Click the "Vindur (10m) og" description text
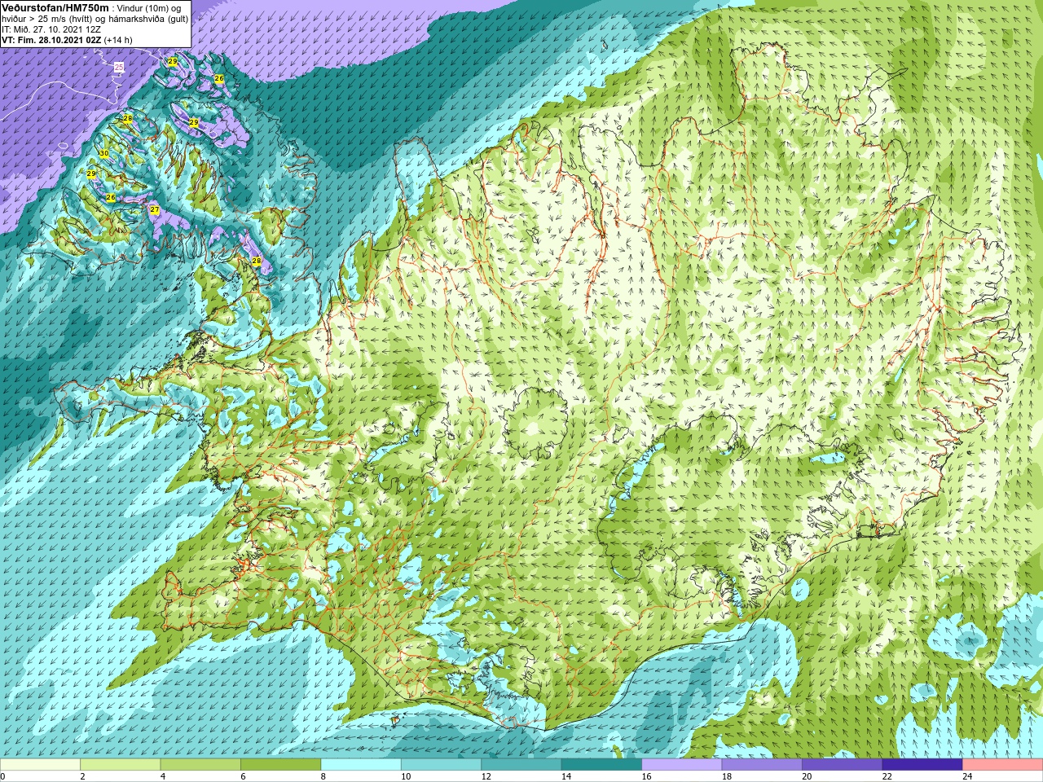1043x782 pixels. (149, 8)
